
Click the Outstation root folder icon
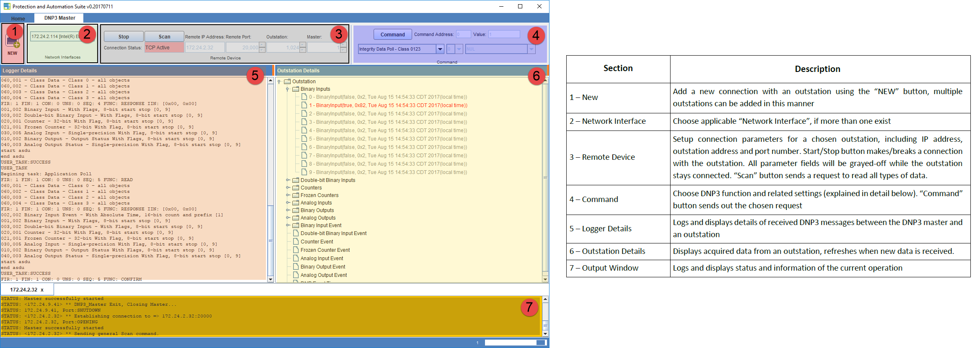coord(287,82)
